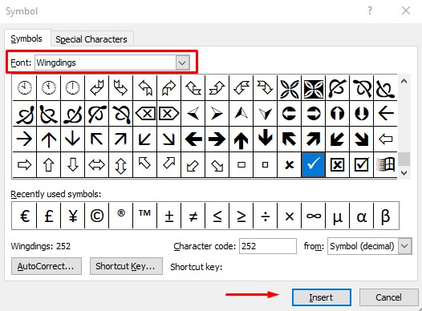Select the plain bold X ballot symbol

(290, 164)
